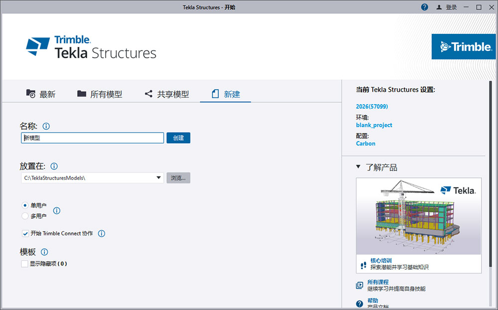Switch to the 所有模型 tab
This screenshot has width=498, height=310.
pyautogui.click(x=100, y=94)
